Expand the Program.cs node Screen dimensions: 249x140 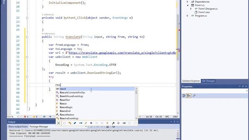tap(188, 16)
